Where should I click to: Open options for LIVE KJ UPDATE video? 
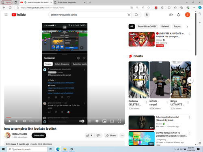[x=189, y=34]
